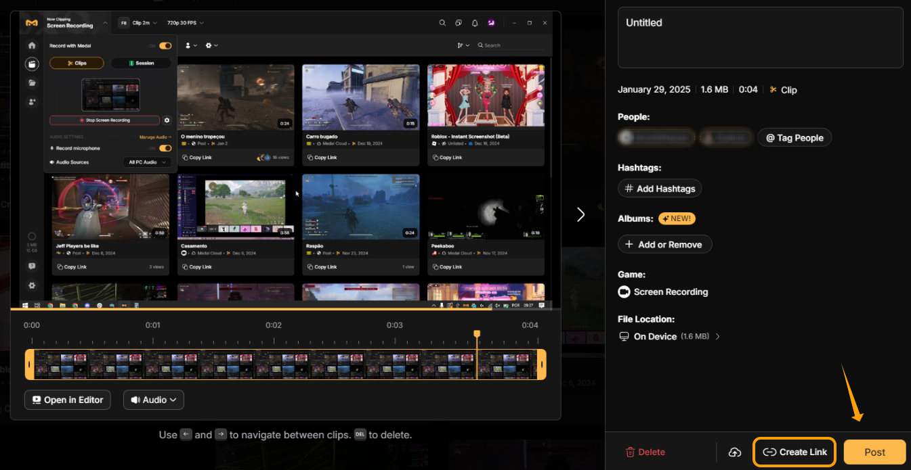Click the scissors Clip label near file size
The image size is (911, 470).
point(784,90)
